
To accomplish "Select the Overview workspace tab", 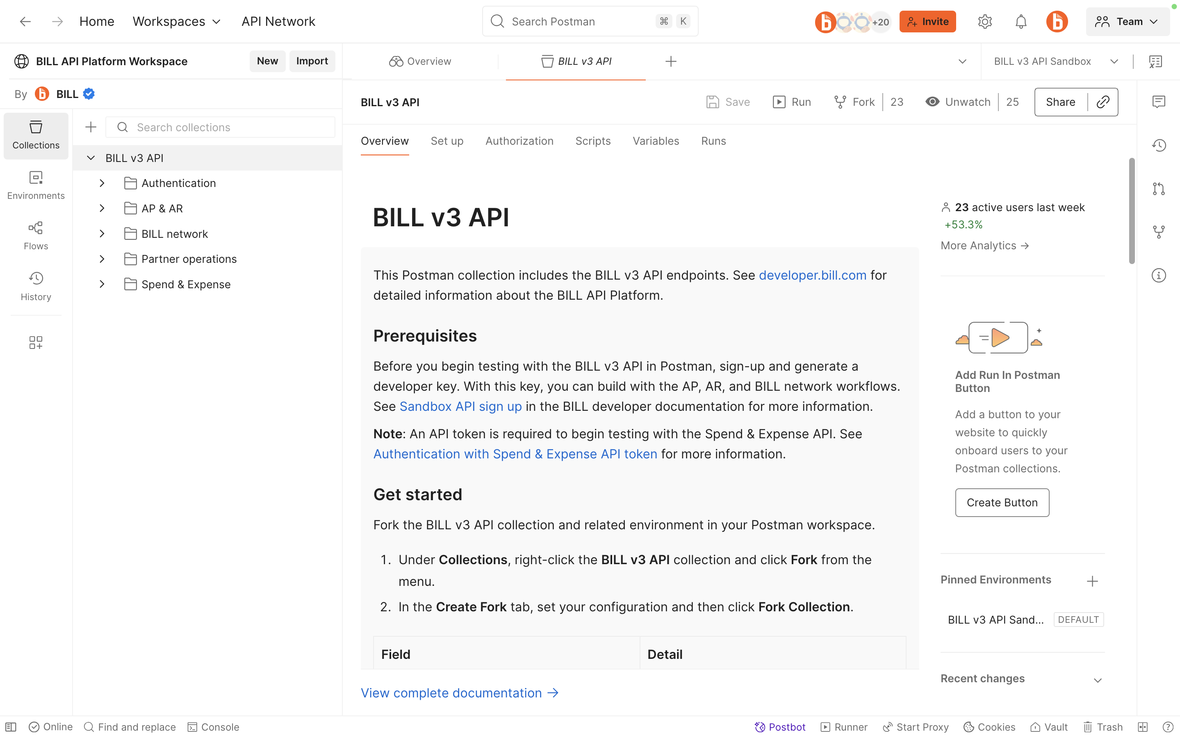I will [420, 61].
